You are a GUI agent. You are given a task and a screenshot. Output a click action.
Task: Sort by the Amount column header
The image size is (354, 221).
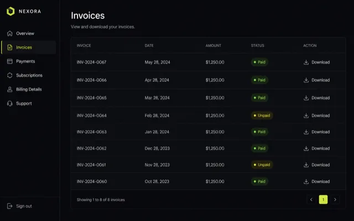[213, 45]
